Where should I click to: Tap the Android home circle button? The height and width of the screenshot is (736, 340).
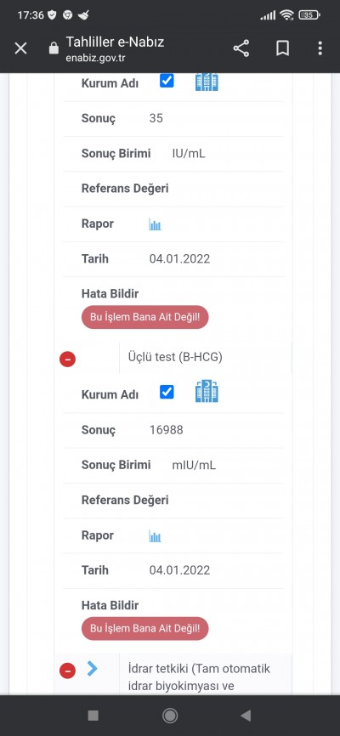click(169, 716)
